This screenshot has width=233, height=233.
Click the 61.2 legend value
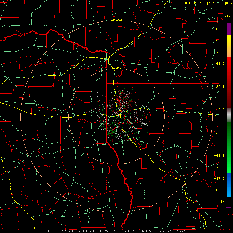pos(220,64)
